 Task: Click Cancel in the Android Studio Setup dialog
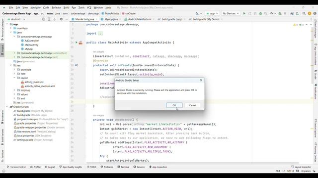tap(192, 105)
